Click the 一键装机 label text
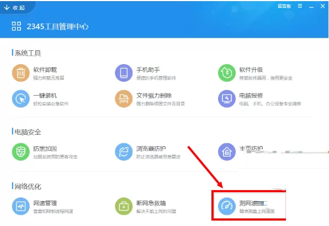Viewport: 329px width, 226px height. pos(45,96)
